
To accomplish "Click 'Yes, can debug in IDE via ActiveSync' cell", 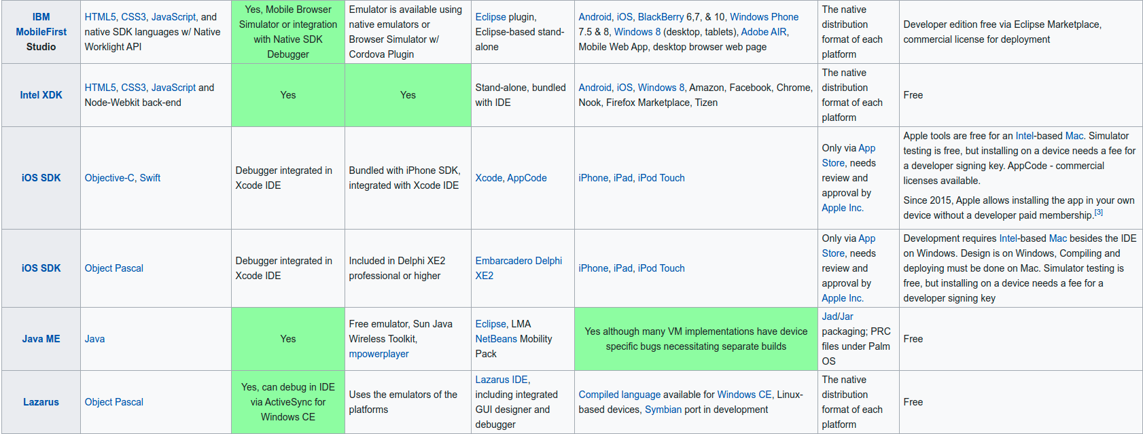I will 288,402.
